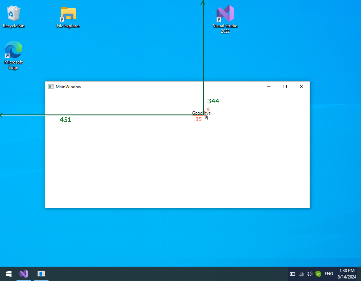Close the MainWindow window
Screen dimensions: 361x281
tap(301, 86)
